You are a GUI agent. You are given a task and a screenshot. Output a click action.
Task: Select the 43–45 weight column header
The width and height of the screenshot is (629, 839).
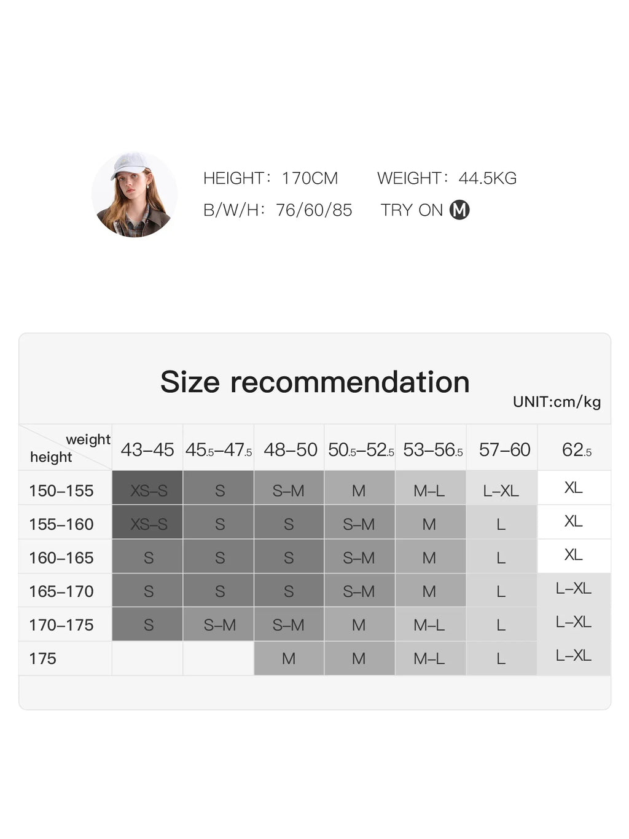pyautogui.click(x=147, y=450)
